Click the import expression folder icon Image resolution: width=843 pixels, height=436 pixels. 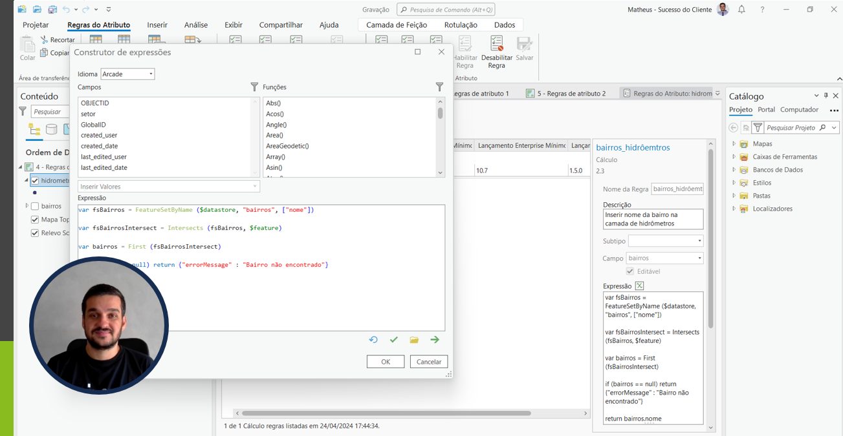click(x=414, y=340)
